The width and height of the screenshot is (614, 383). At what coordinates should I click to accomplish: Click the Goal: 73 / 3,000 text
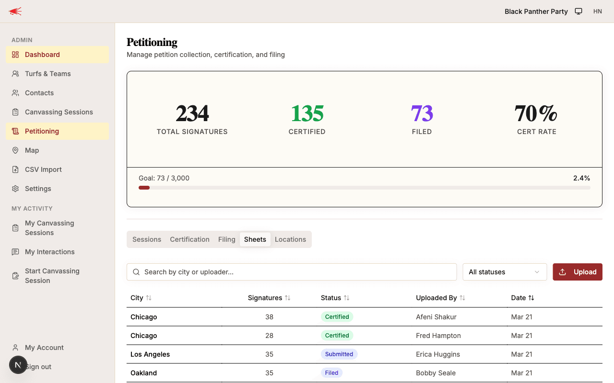point(164,178)
